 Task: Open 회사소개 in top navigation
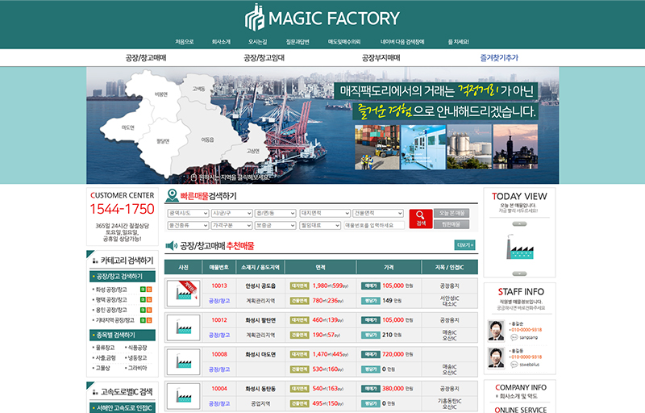221,42
